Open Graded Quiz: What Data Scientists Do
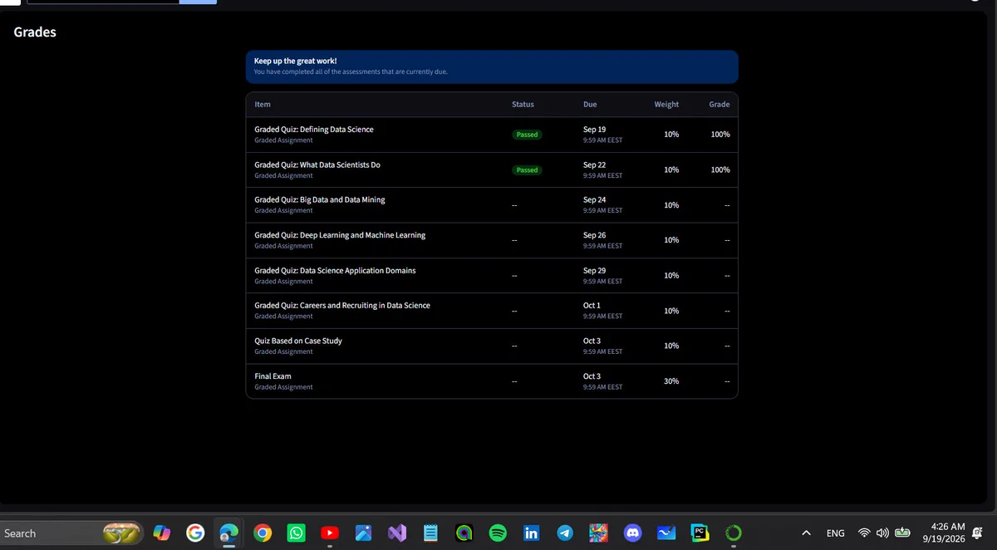The width and height of the screenshot is (997, 550). pyautogui.click(x=317, y=165)
